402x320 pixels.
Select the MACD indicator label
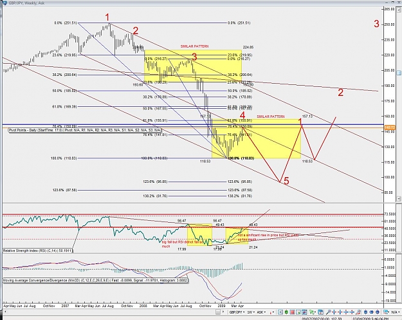click(95, 281)
